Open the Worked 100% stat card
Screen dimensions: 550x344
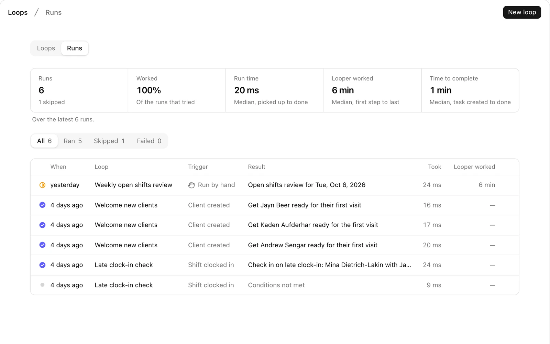click(177, 90)
